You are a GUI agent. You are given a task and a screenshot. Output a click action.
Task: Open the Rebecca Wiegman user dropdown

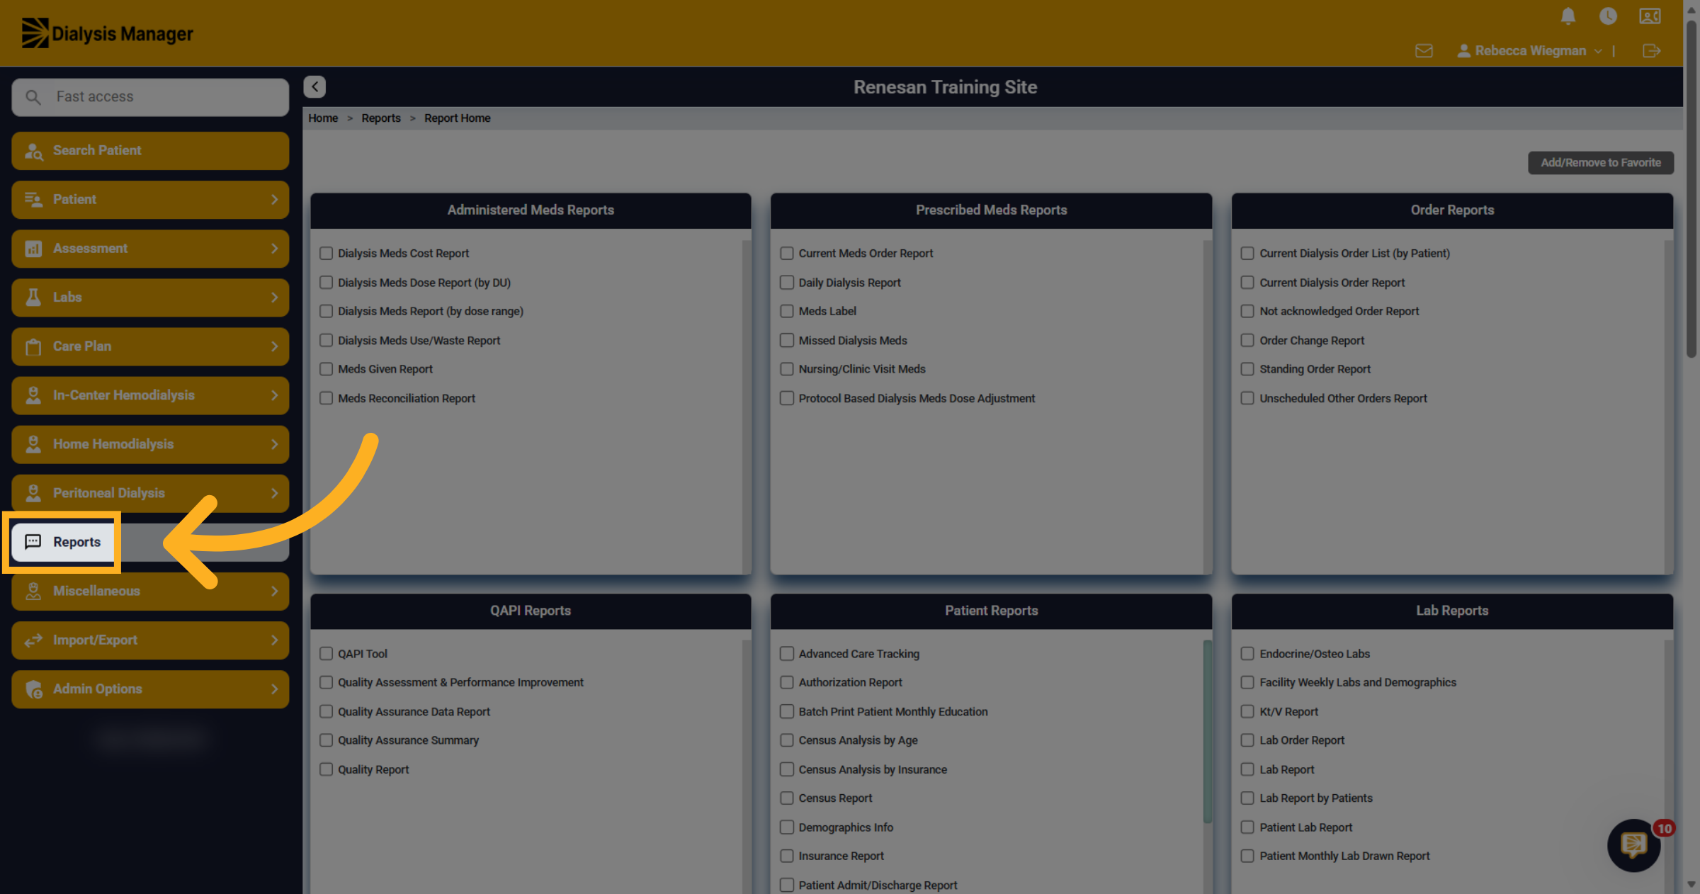tap(1530, 51)
